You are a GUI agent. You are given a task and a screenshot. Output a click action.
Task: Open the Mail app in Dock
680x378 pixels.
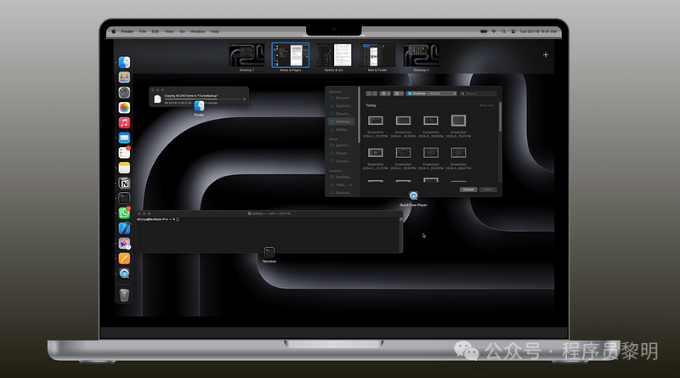(x=124, y=138)
